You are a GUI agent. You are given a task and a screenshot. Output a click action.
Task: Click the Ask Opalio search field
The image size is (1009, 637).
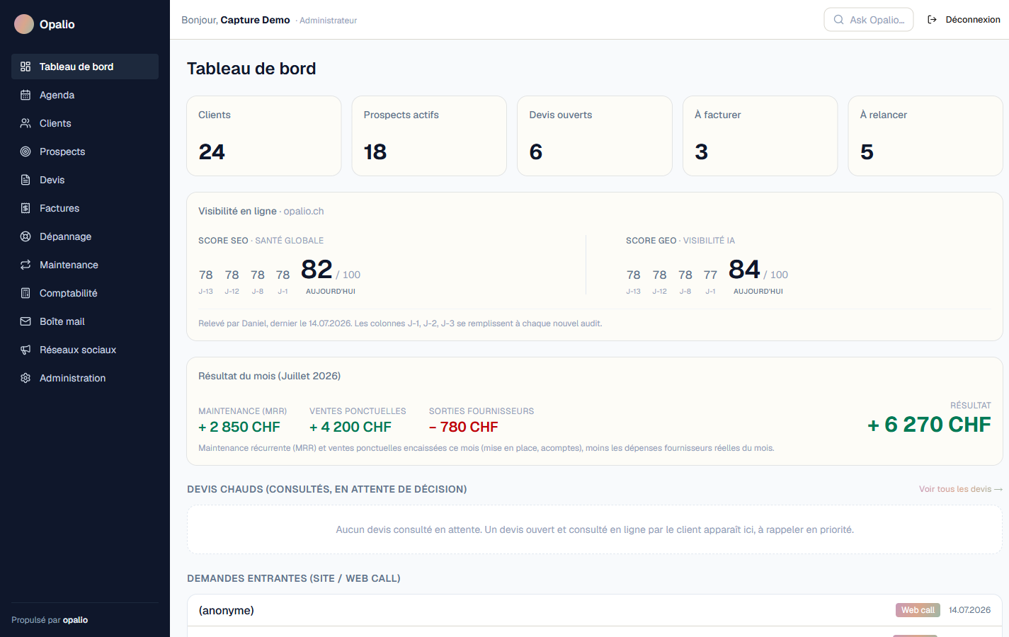tap(869, 20)
